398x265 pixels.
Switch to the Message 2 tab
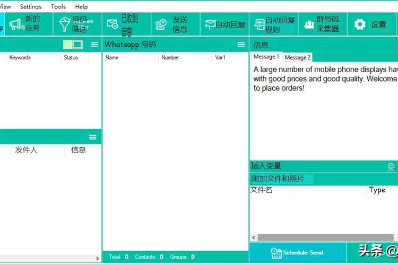click(x=298, y=57)
